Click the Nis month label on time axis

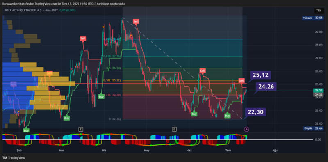(x=104, y=150)
